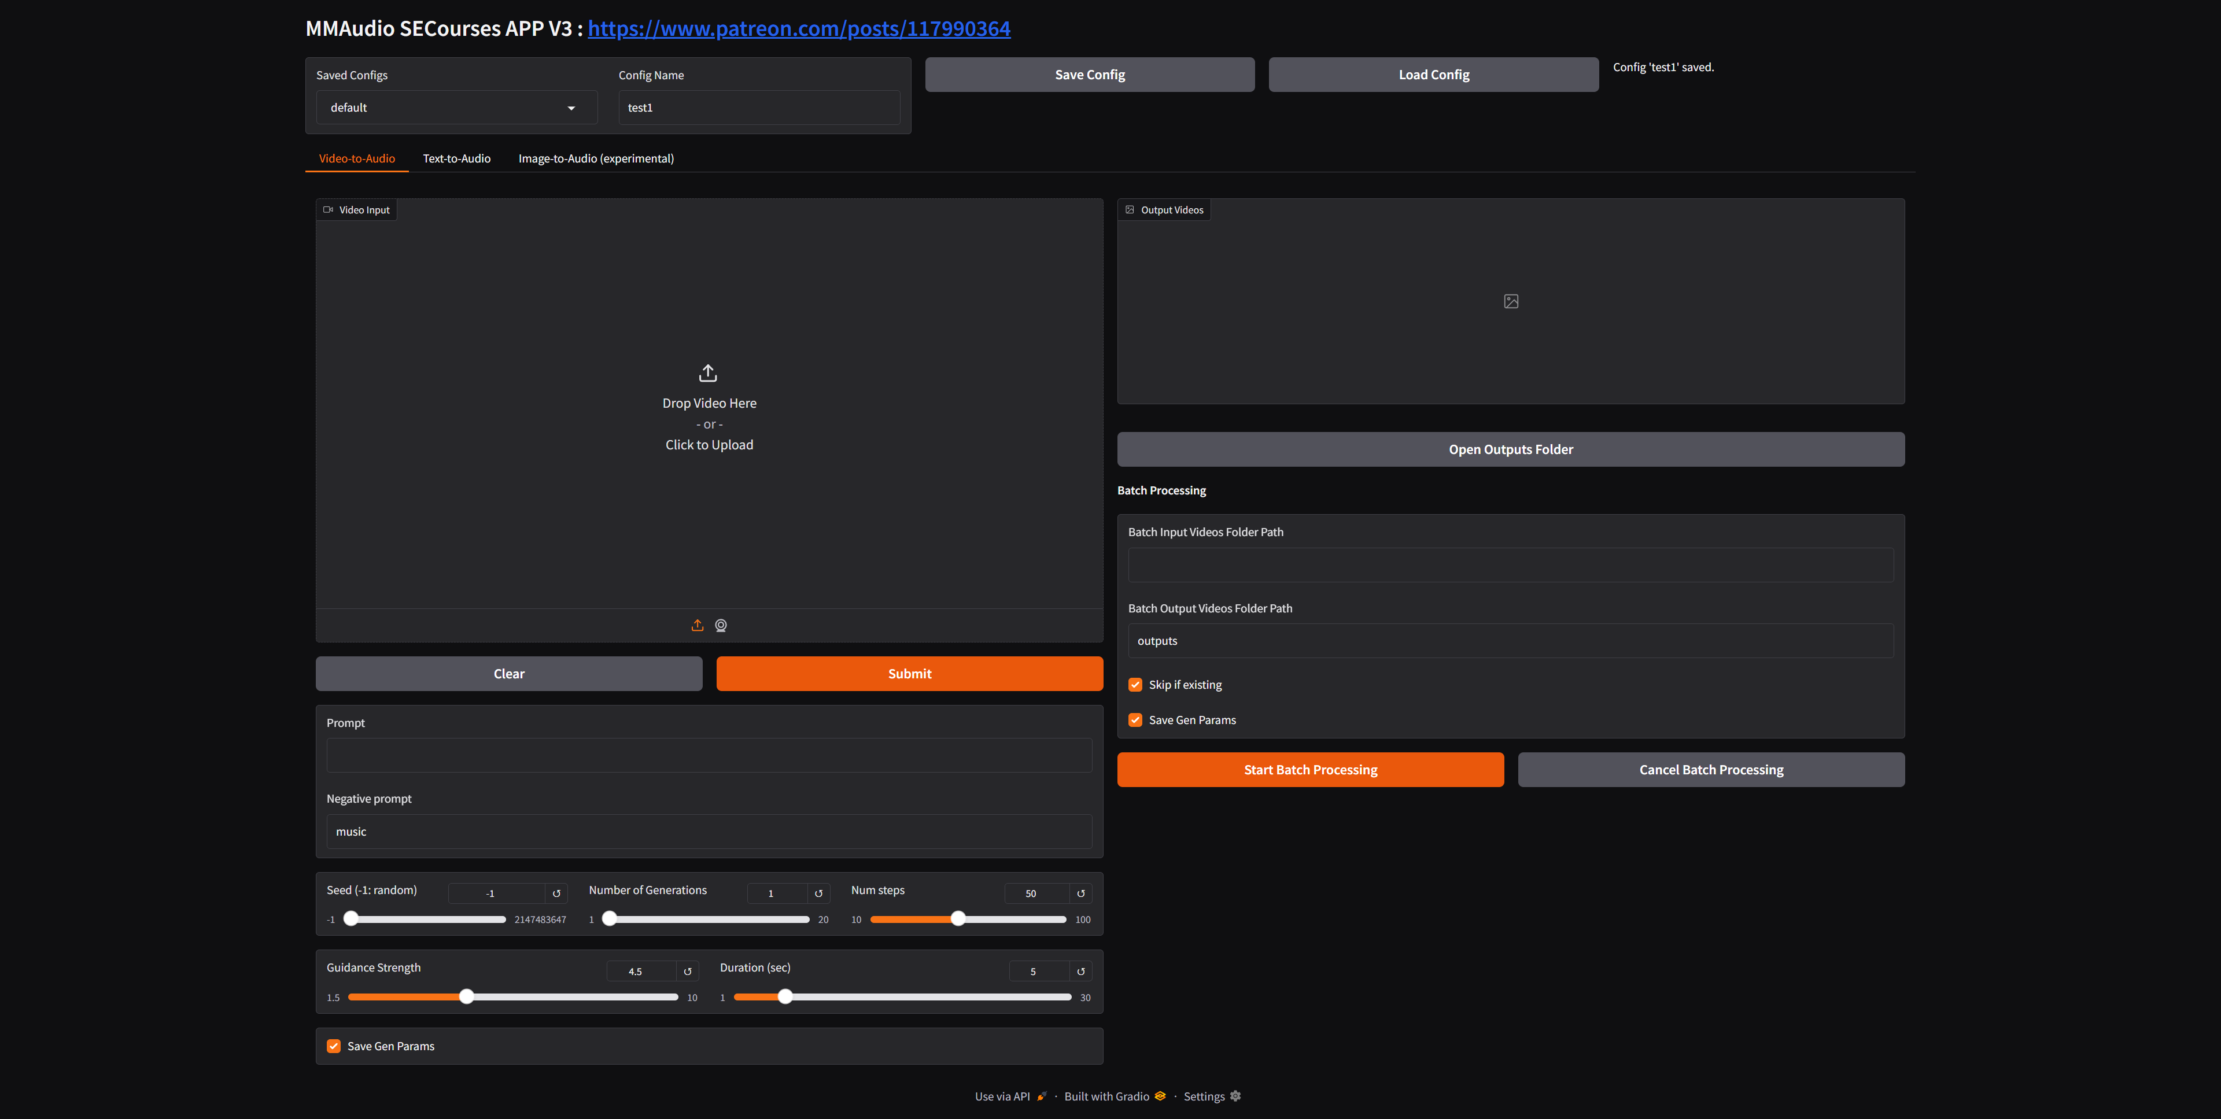Click the Batch Input Videos Folder Path field
2221x1119 pixels.
coord(1510,564)
